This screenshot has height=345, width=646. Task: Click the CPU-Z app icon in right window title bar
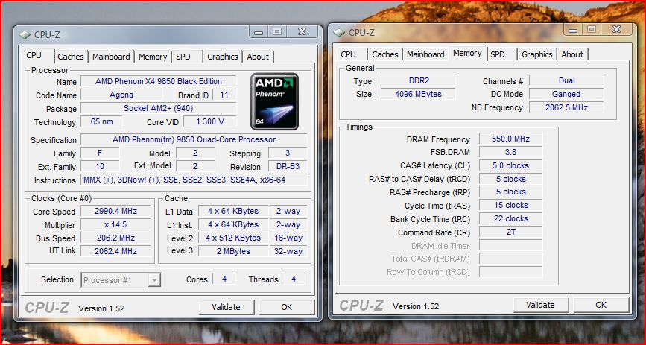(339, 33)
